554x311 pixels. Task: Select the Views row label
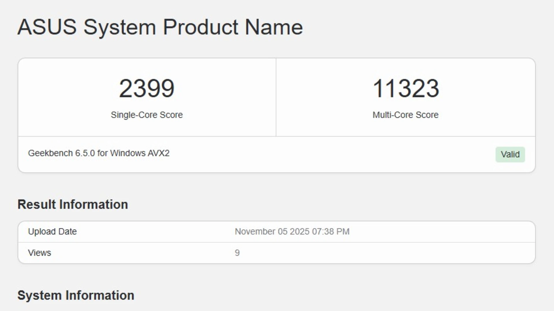(x=40, y=253)
